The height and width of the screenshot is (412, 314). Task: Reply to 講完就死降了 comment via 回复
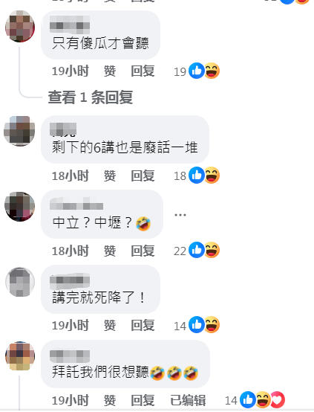tap(143, 326)
